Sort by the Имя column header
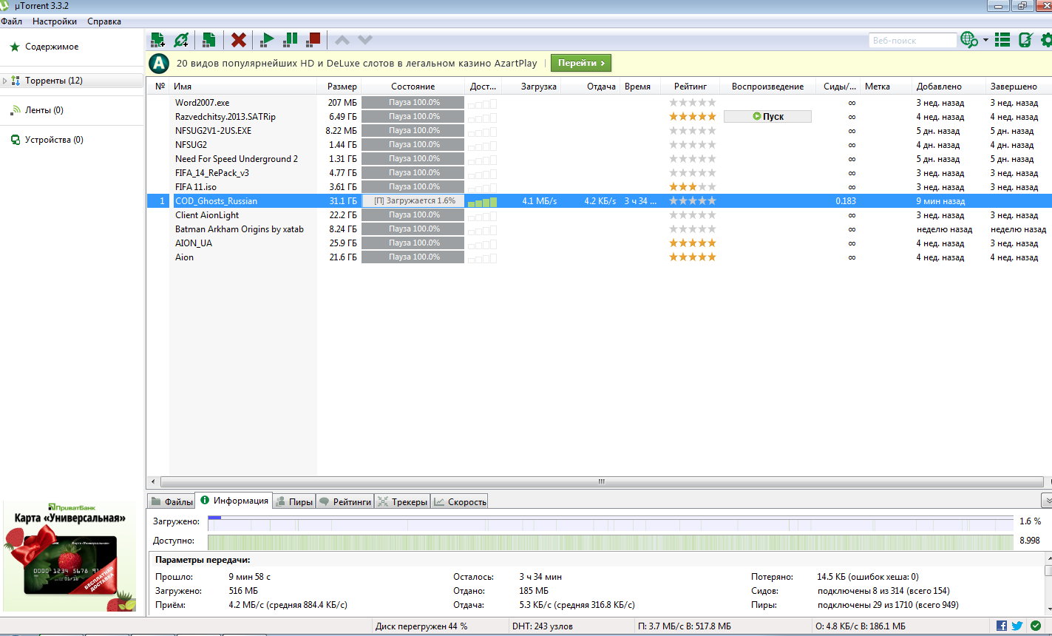The image size is (1052, 636). [243, 87]
